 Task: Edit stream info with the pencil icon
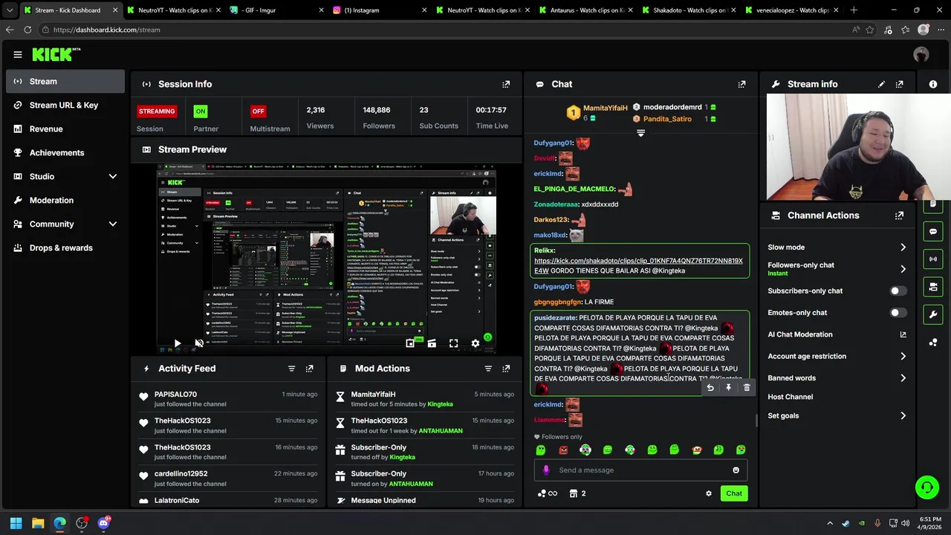(x=881, y=84)
